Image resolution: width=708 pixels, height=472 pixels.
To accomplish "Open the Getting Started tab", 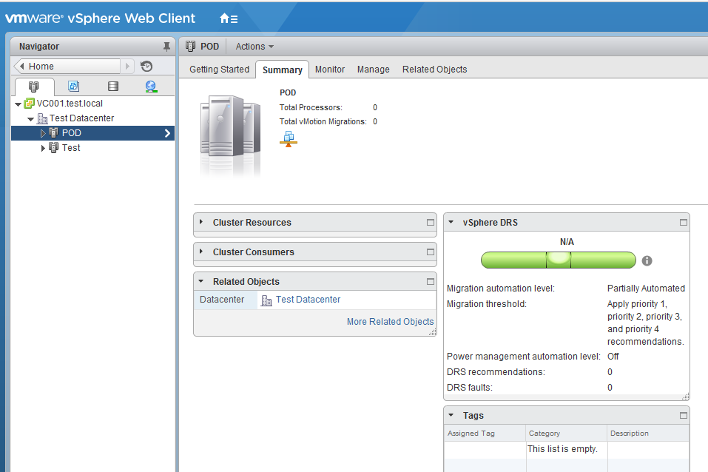I will pos(218,69).
